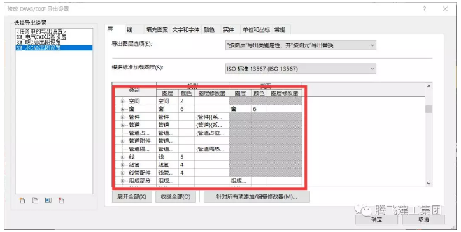Click scrollbar up arrow of layer table
This screenshot has height=232, width=461.
[429, 86]
